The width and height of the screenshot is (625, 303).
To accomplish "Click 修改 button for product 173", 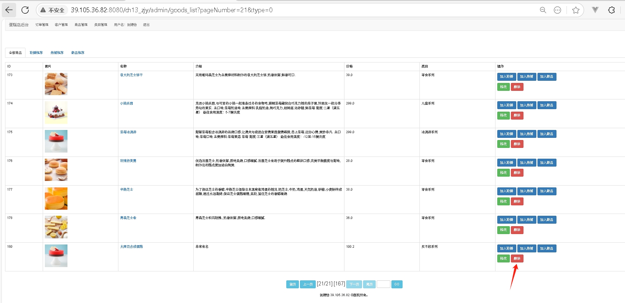I will pos(503,87).
